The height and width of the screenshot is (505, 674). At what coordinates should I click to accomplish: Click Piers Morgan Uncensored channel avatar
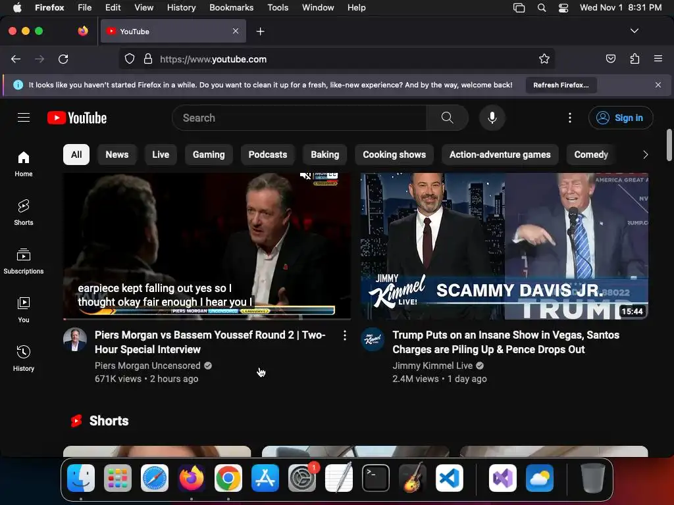point(75,340)
